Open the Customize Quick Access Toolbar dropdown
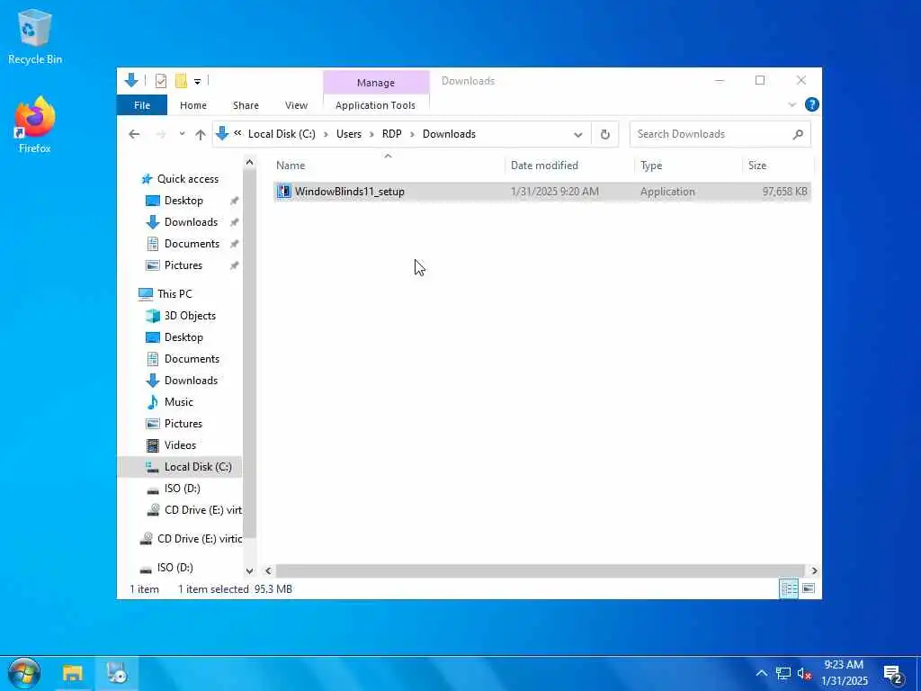This screenshot has width=921, height=691. pos(197,82)
